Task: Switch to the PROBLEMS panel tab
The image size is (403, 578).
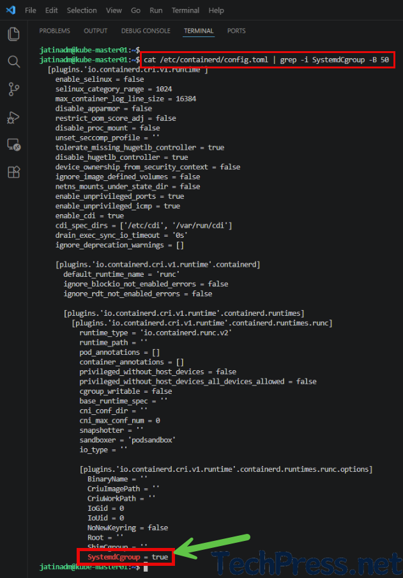Action: click(x=54, y=31)
